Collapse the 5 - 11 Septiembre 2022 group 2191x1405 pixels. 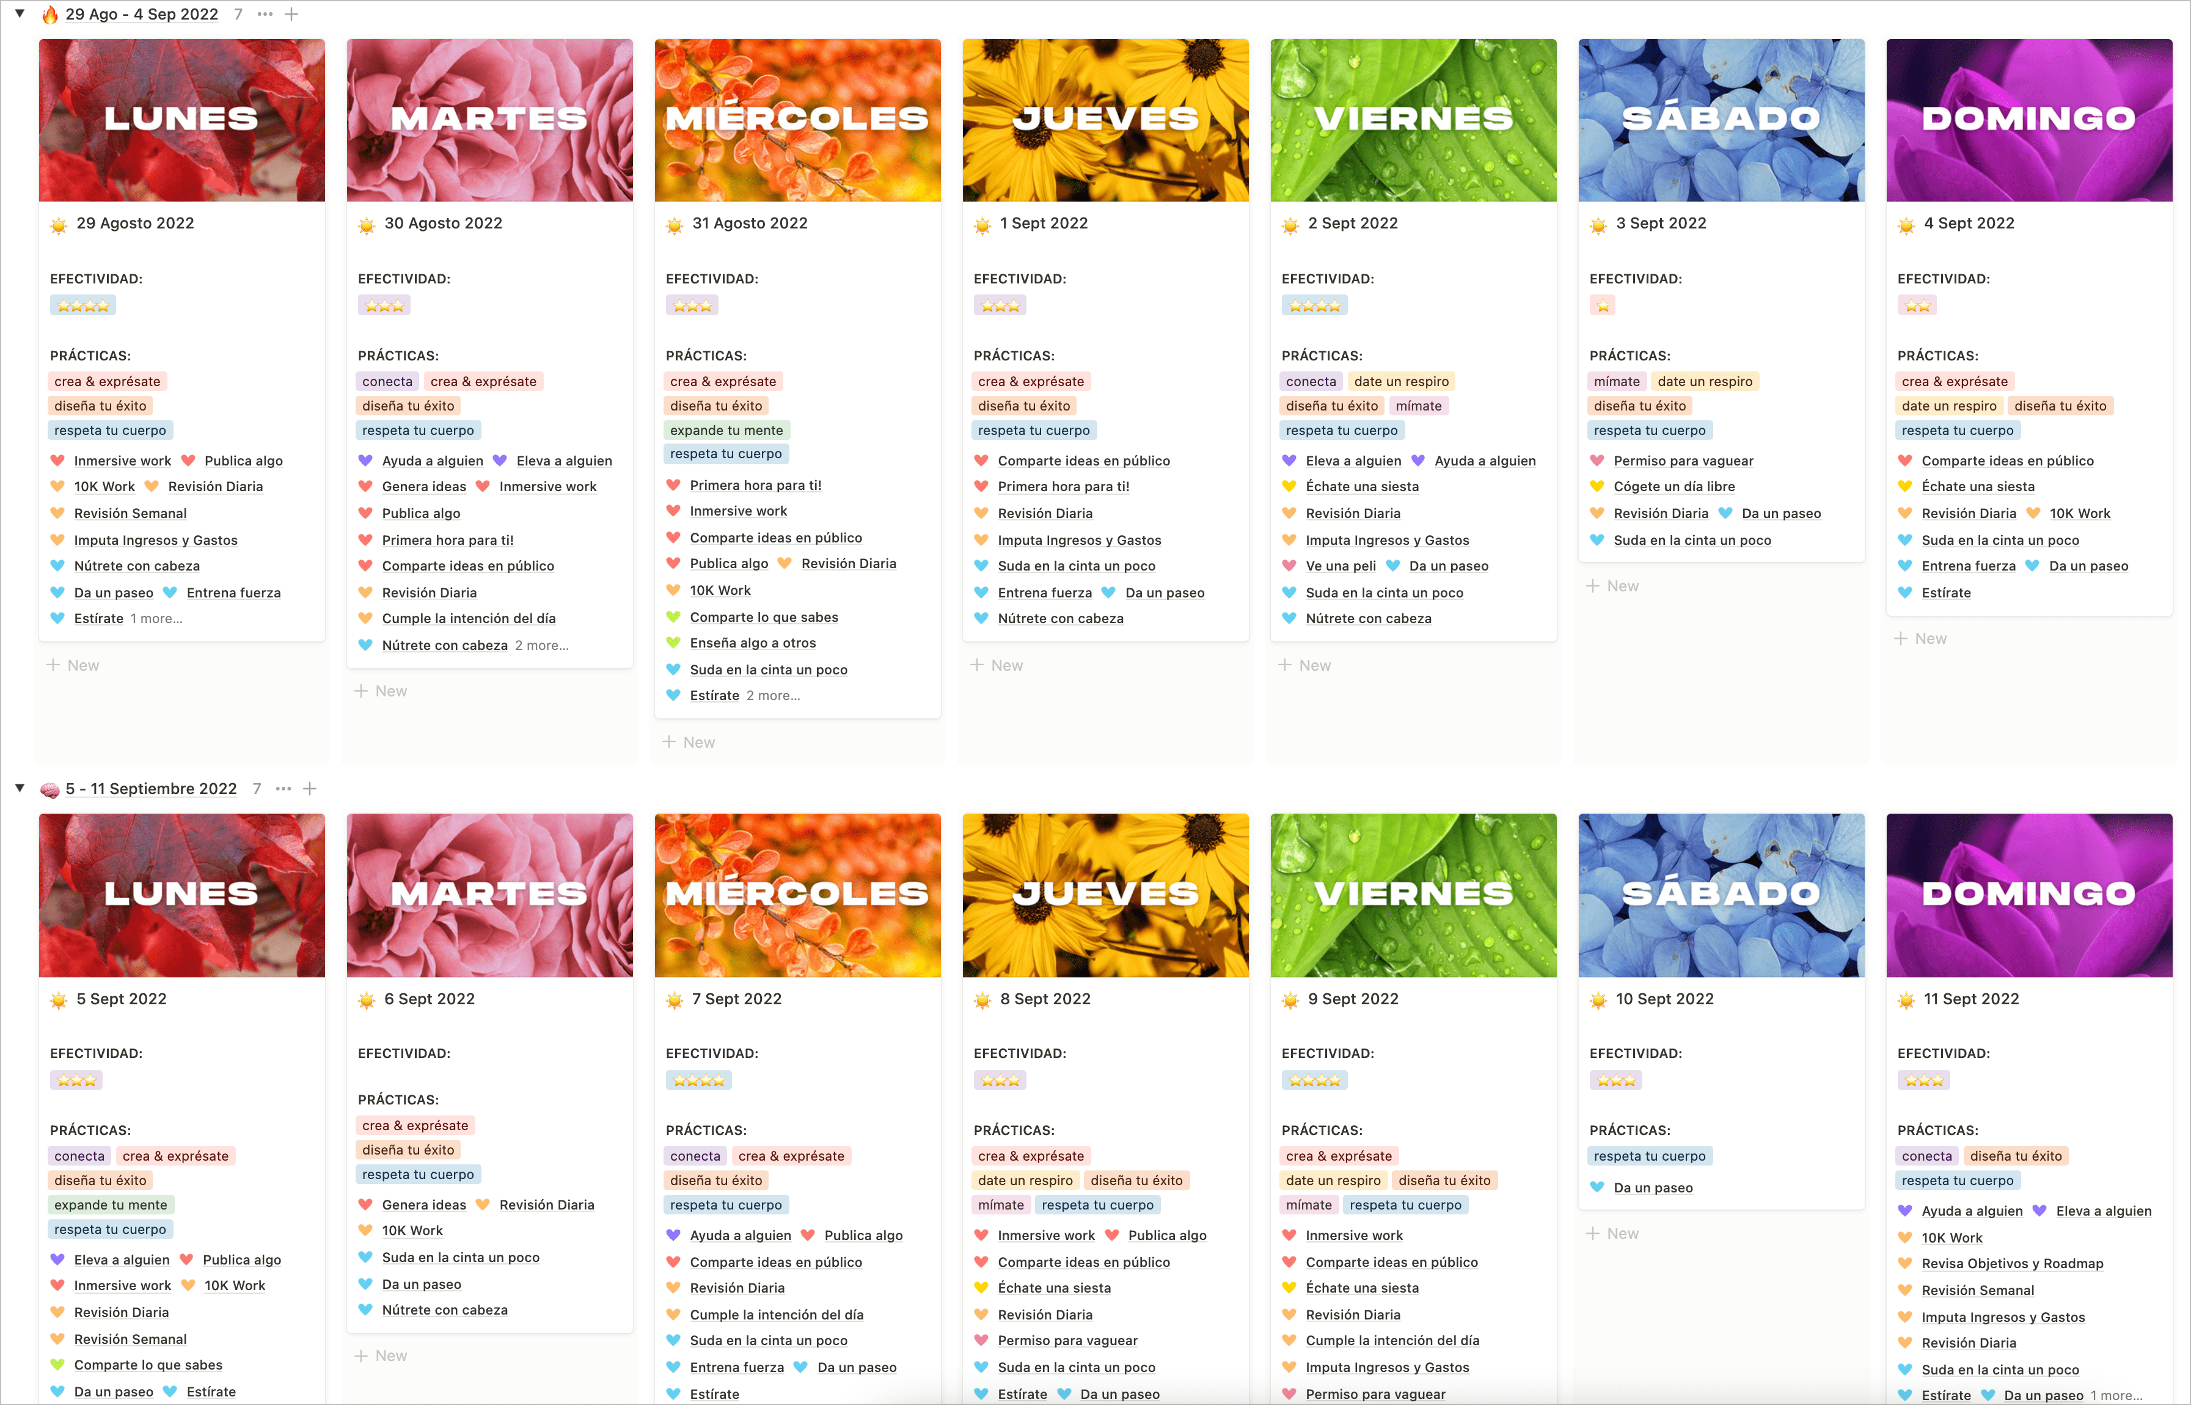click(19, 788)
